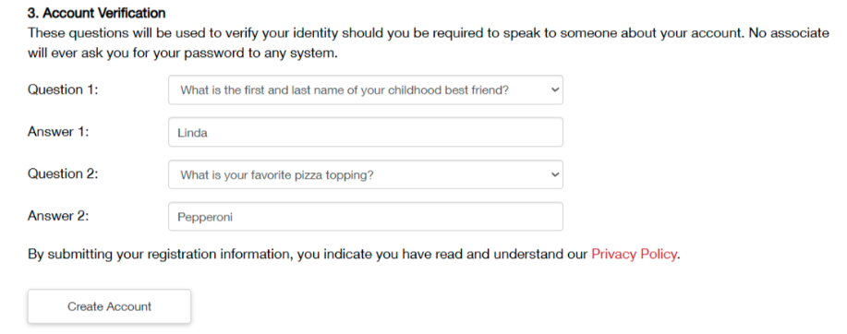Click the "By submitting your registration information" text
847x334 pixels.
pyautogui.click(x=160, y=254)
